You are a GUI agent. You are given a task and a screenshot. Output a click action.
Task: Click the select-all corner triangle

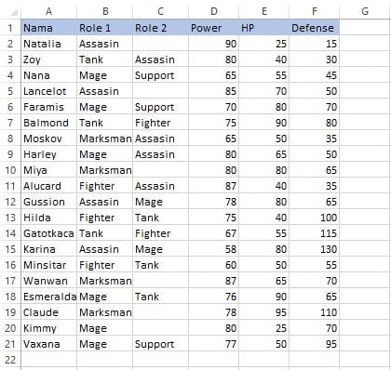point(14,12)
